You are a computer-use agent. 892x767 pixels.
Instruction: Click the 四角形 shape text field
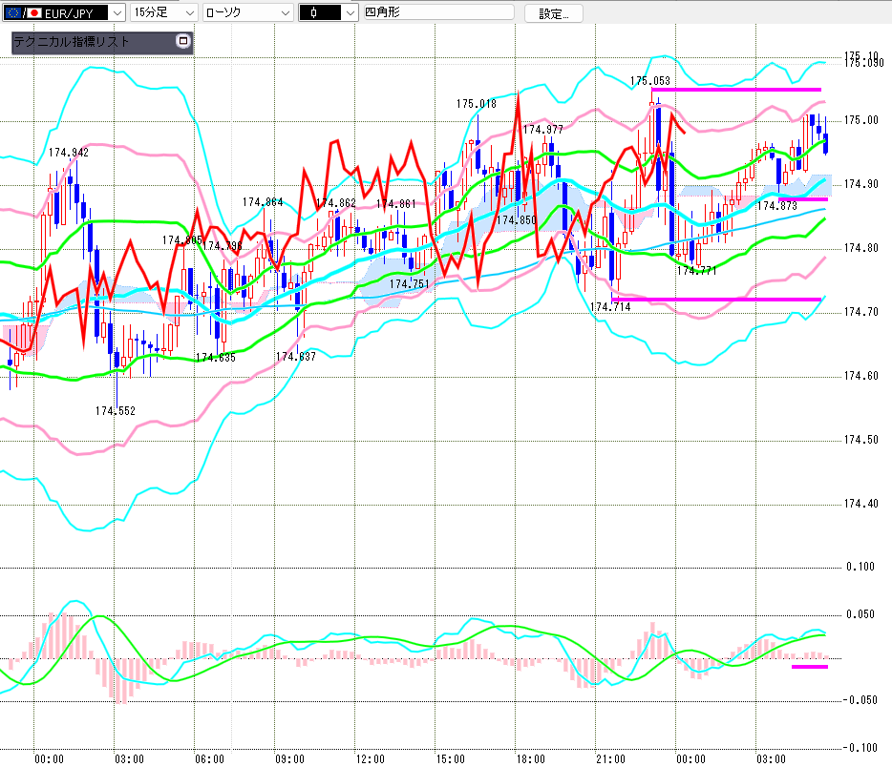coord(437,13)
